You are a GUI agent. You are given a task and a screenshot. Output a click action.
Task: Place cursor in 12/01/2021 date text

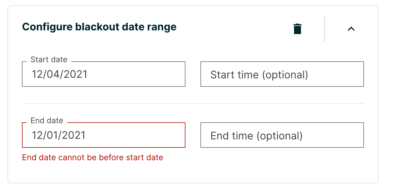click(x=59, y=135)
